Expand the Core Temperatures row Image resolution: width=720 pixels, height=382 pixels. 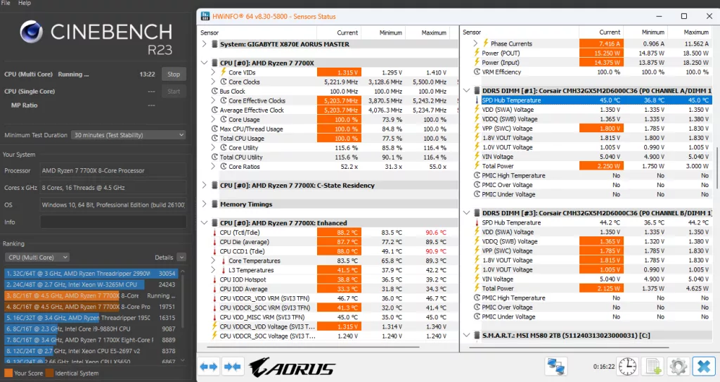213,260
